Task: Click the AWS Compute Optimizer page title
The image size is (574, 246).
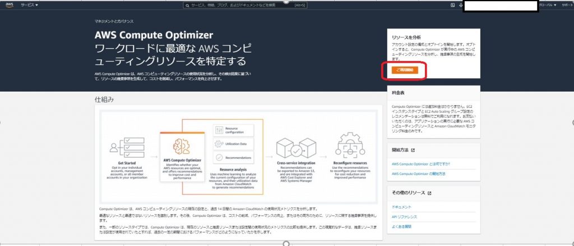Action: pyautogui.click(x=154, y=35)
